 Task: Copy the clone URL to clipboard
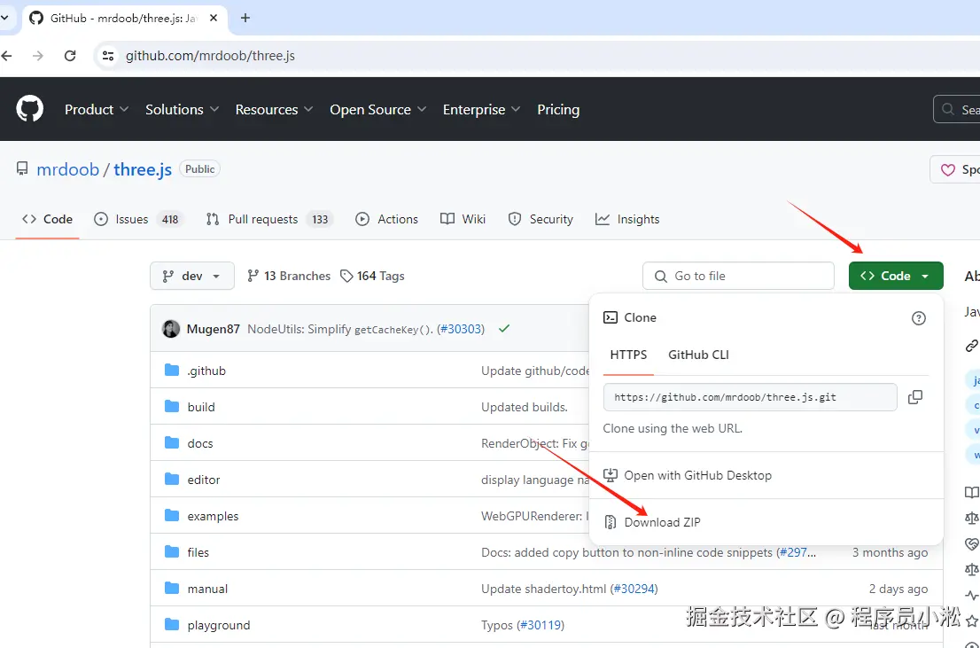[x=915, y=397]
